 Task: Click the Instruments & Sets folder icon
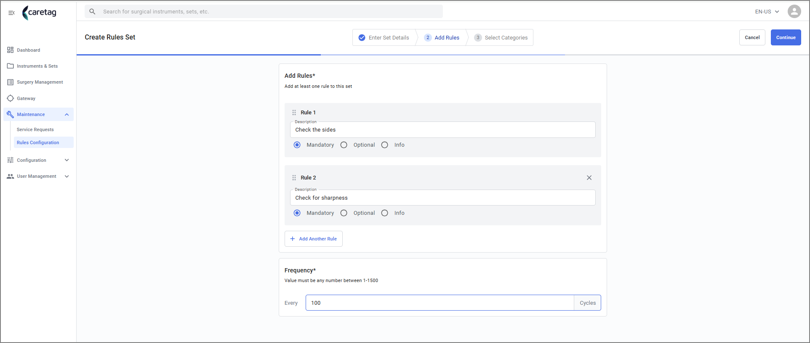pos(11,66)
